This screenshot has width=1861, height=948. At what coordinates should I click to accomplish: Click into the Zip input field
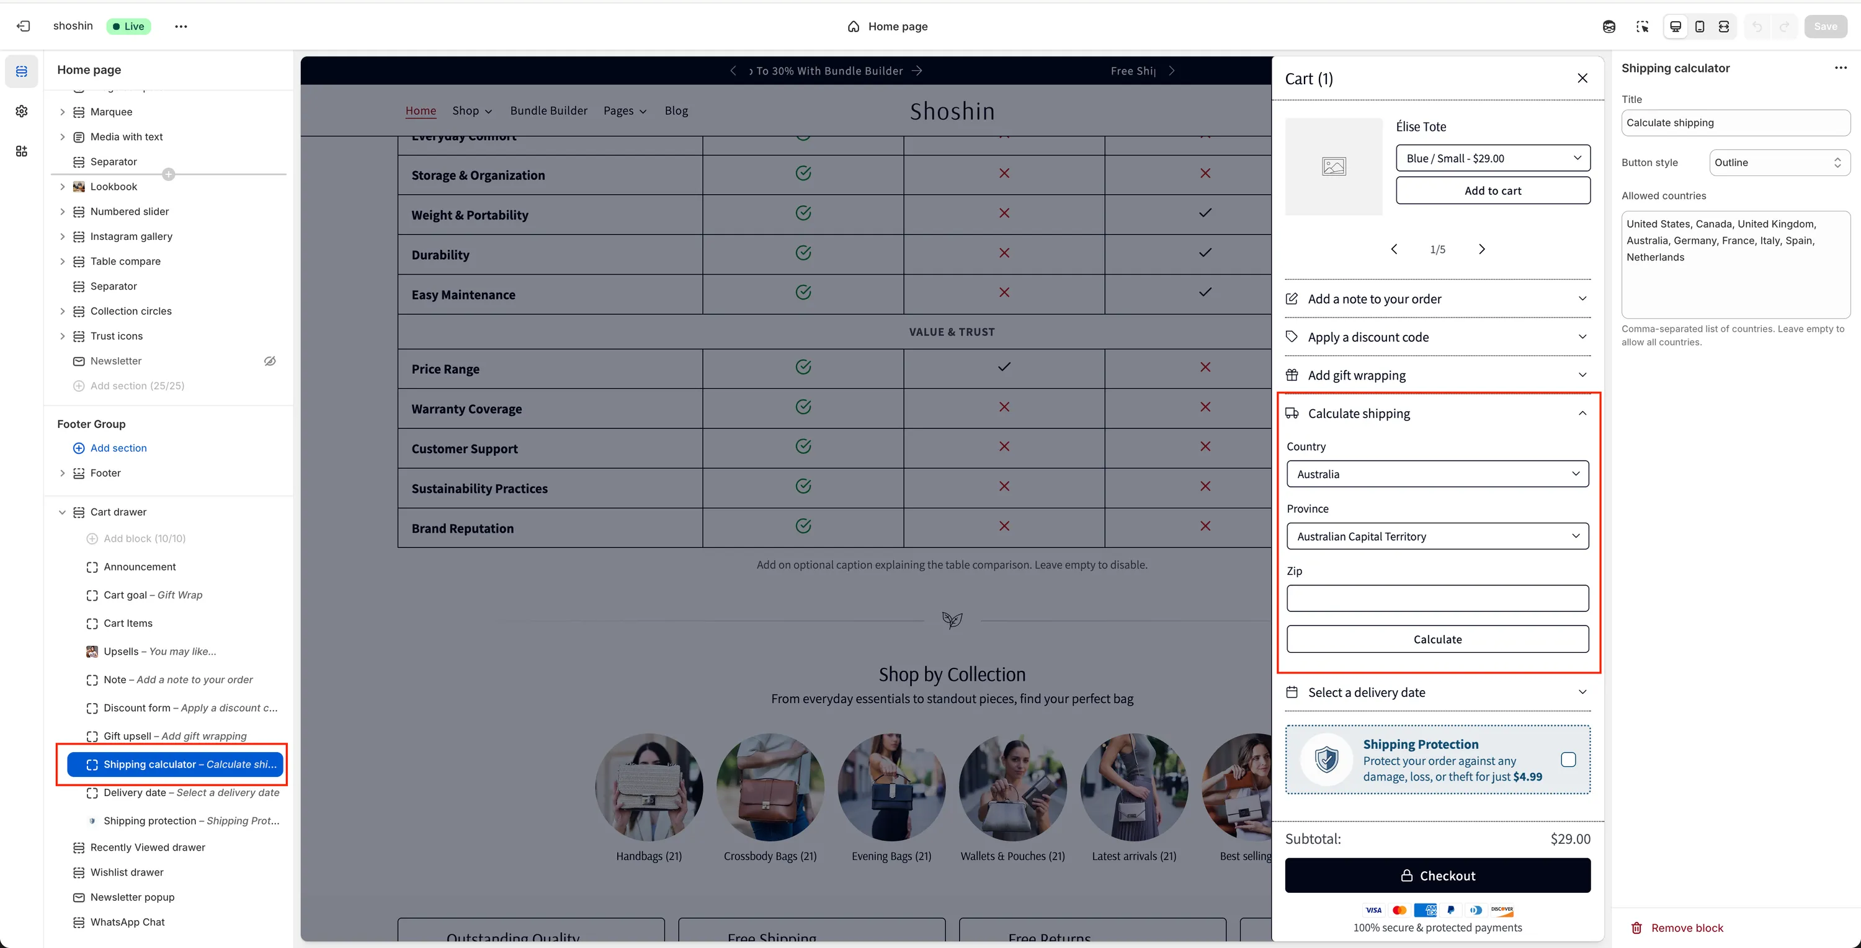[x=1437, y=598]
